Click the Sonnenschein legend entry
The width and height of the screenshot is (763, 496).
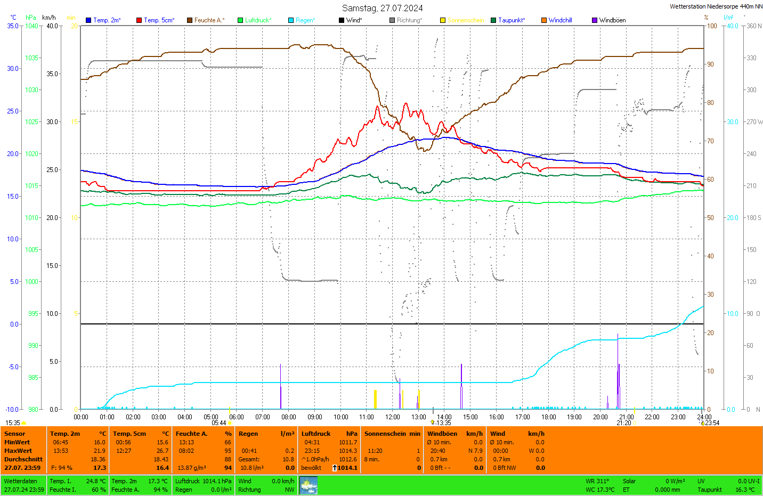click(465, 20)
